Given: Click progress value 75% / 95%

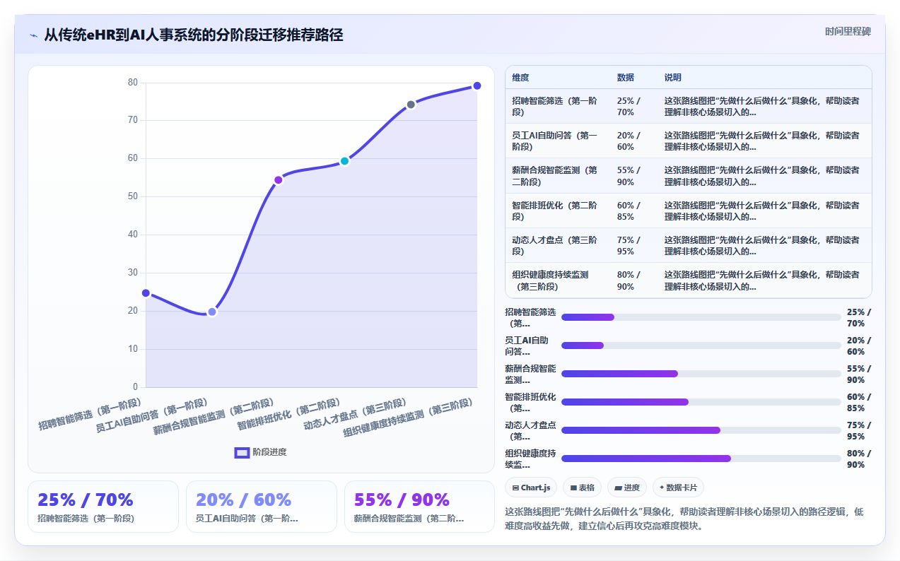Looking at the screenshot, I should coord(859,430).
